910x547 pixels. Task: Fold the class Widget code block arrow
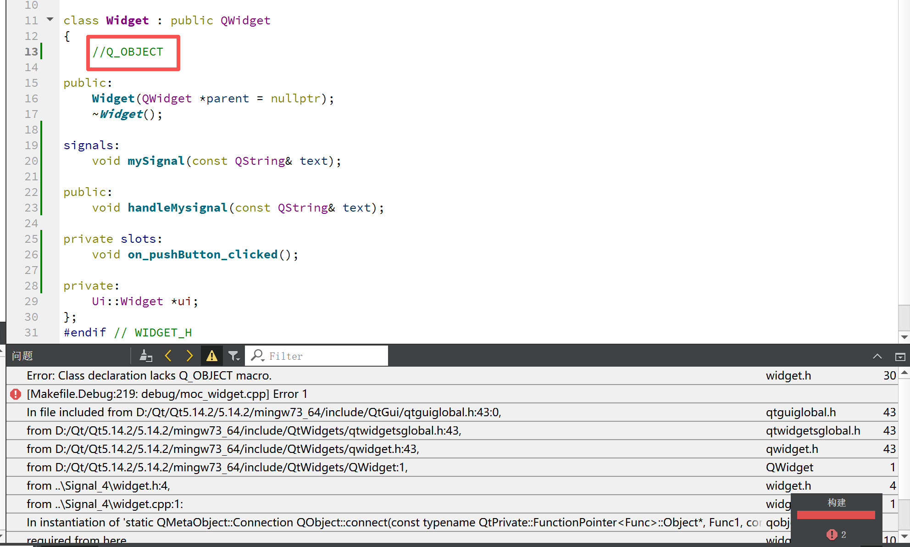pyautogui.click(x=50, y=19)
